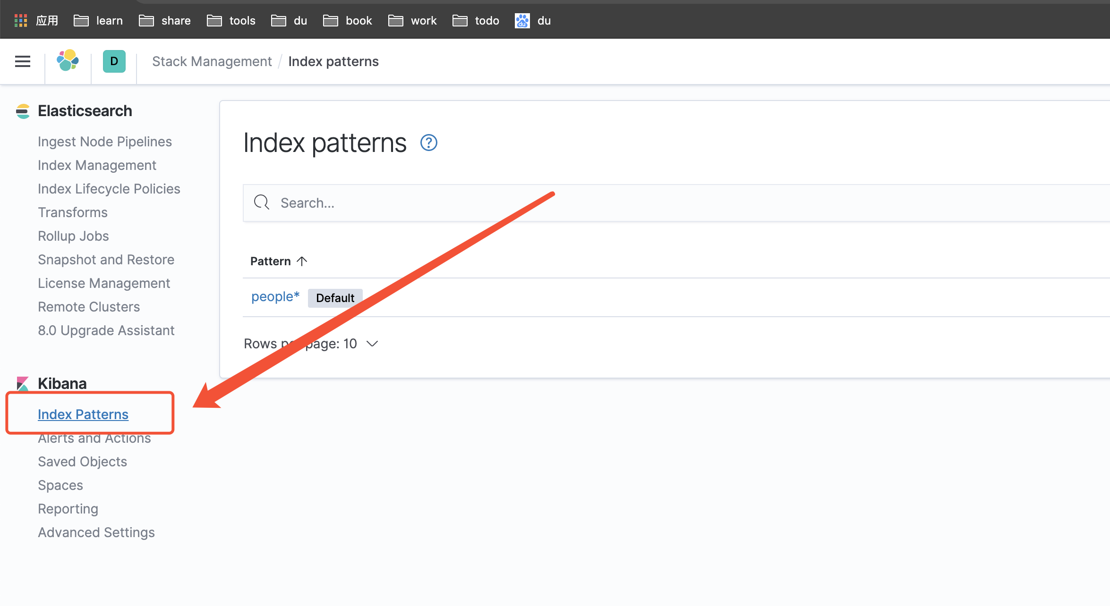
Task: Click the Baidu du bookmark icon
Action: point(522,21)
